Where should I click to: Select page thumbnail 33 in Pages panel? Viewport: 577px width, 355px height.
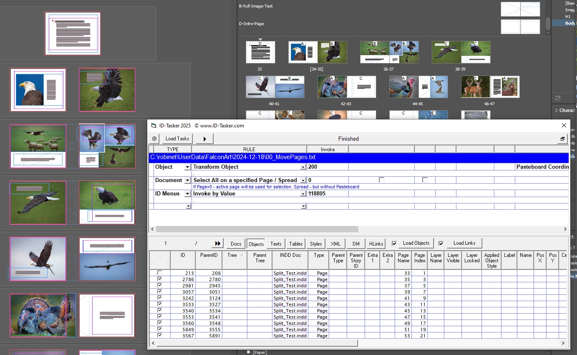[x=260, y=52]
